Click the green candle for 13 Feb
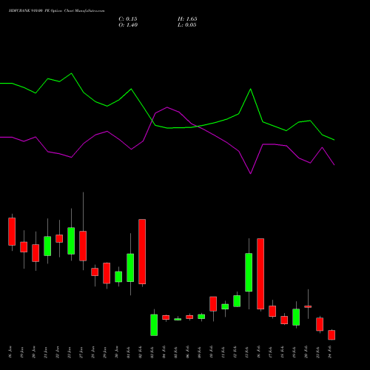370x370 pixels. 249,272
